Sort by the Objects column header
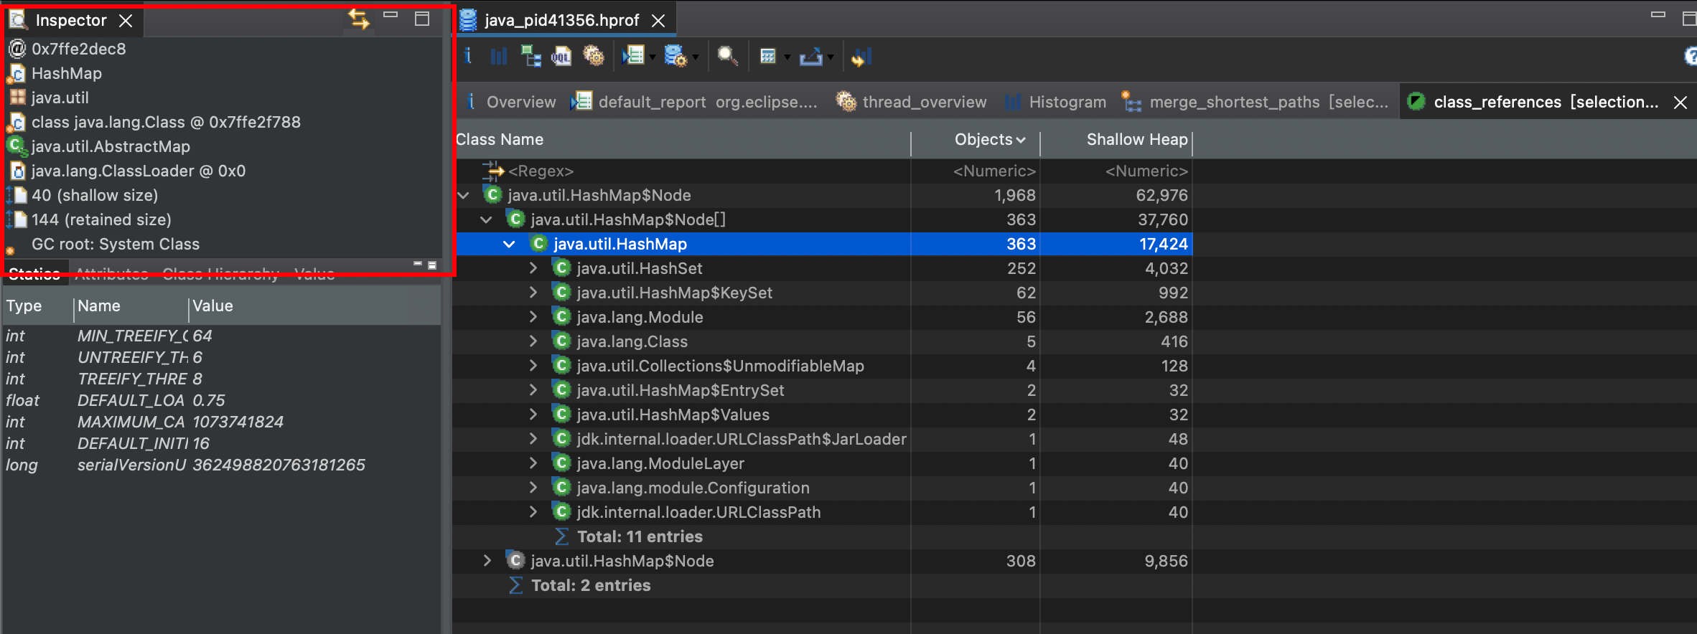The image size is (1697, 634). pos(976,140)
